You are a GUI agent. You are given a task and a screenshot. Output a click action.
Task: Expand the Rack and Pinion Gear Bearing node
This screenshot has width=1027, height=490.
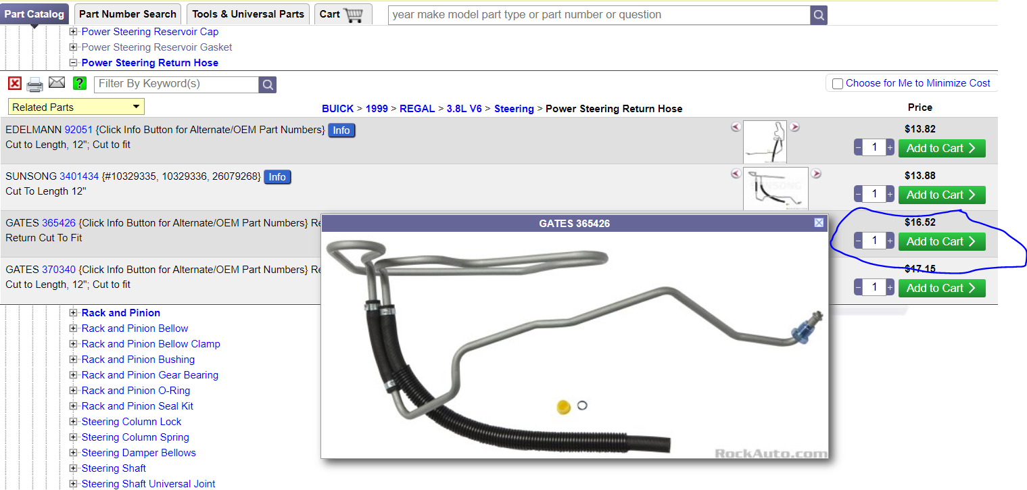pos(73,375)
